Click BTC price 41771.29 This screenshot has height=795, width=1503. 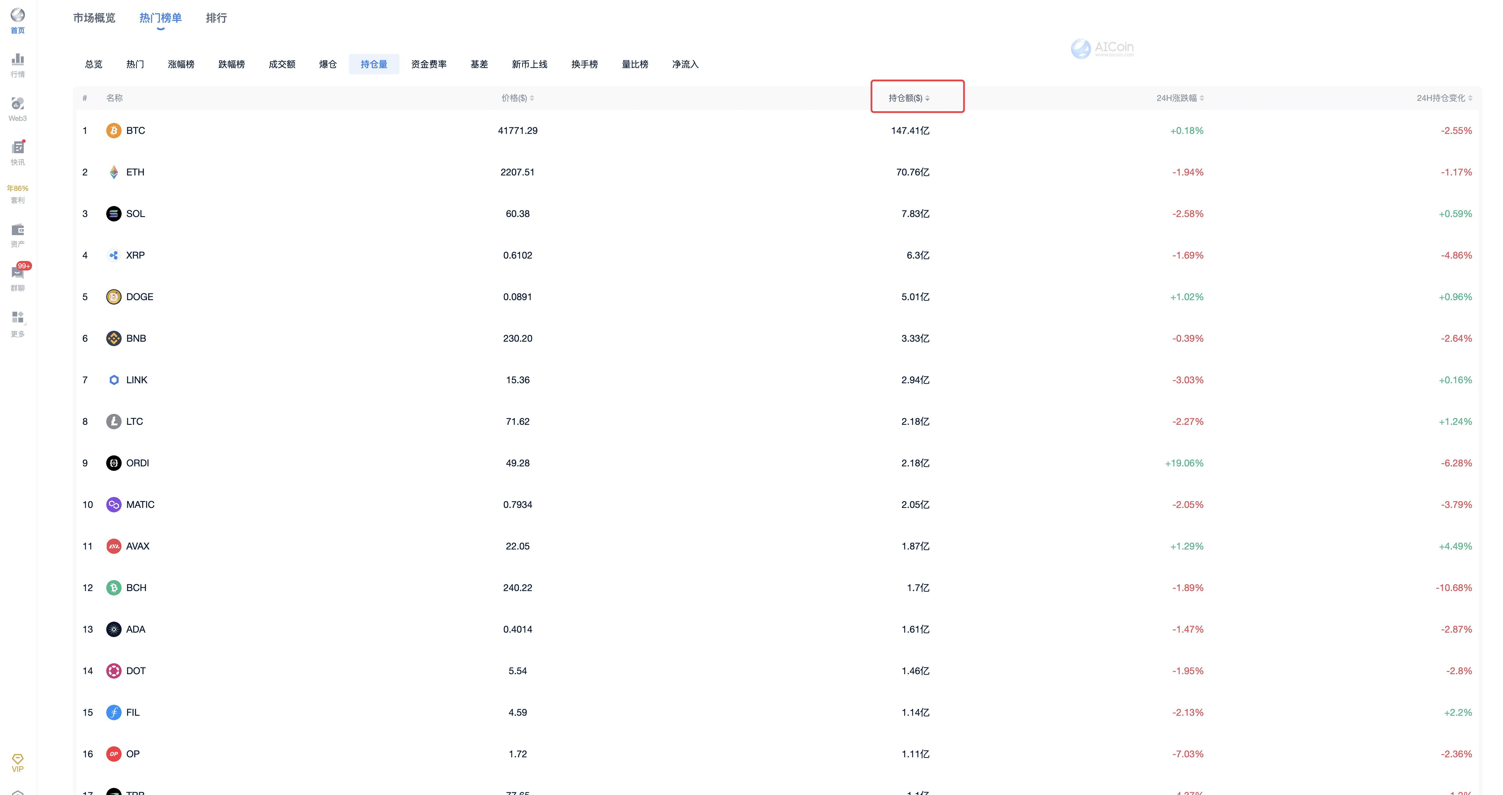[517, 131]
